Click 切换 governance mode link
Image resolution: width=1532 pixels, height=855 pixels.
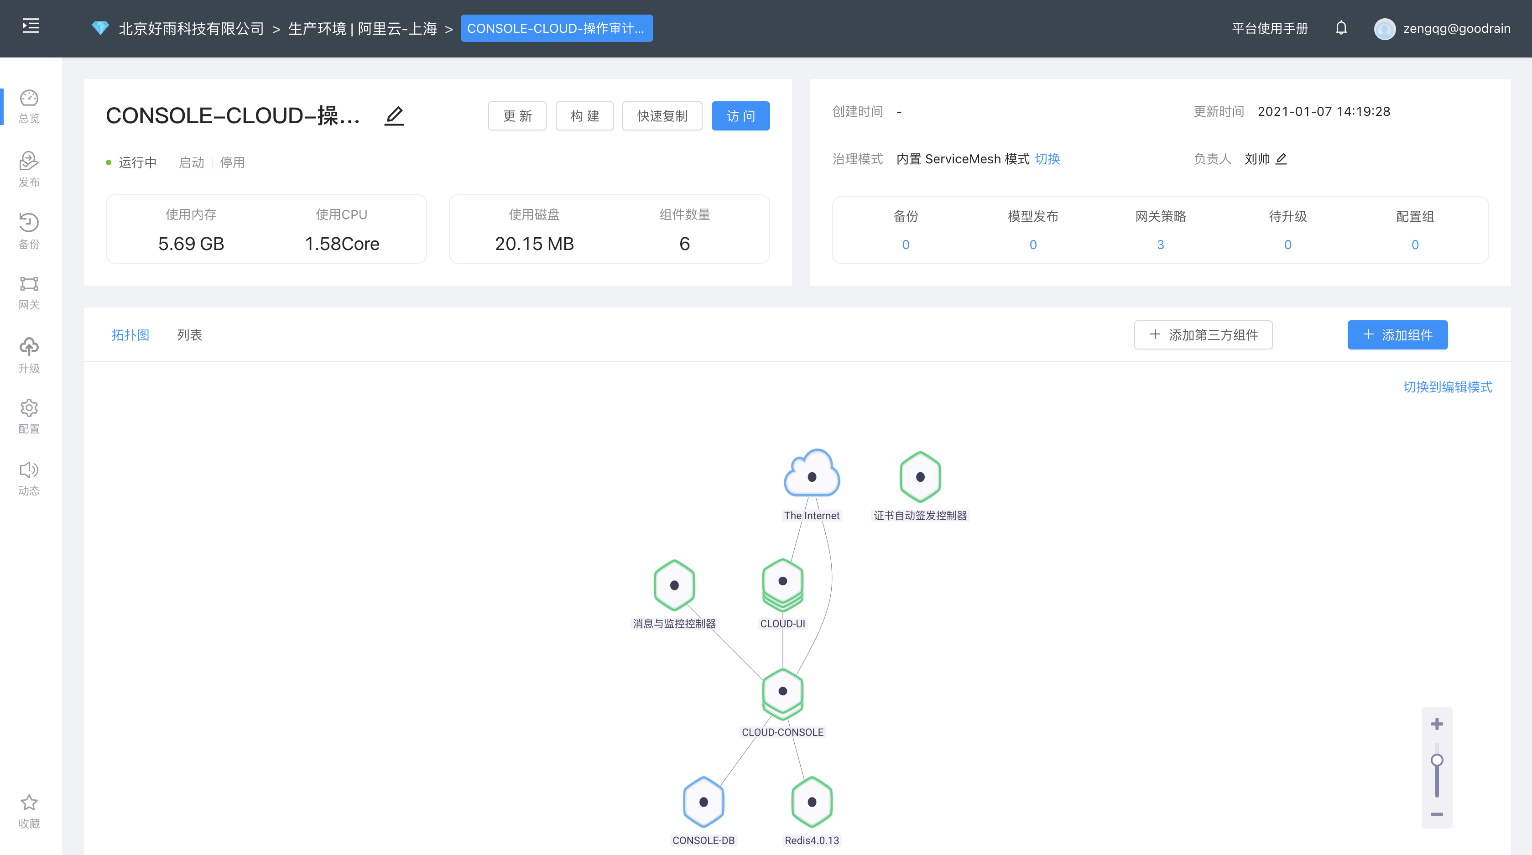[x=1047, y=159]
